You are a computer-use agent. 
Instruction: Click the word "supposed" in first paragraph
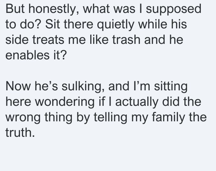coord(173,9)
